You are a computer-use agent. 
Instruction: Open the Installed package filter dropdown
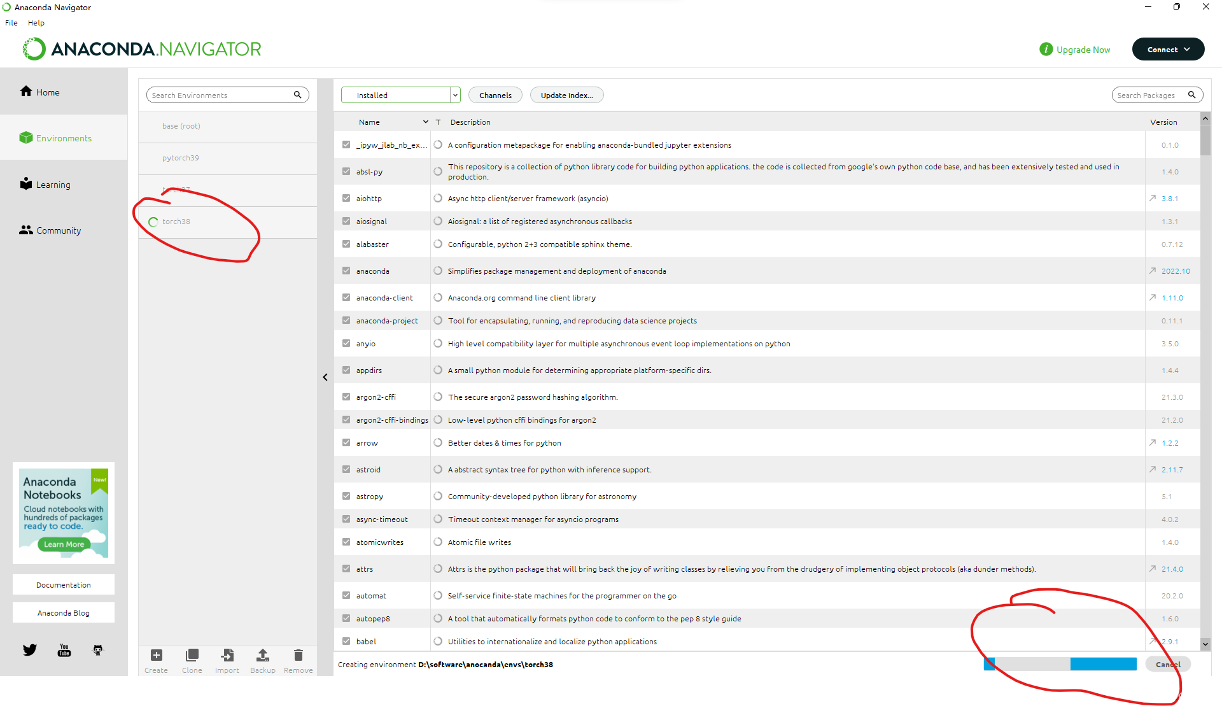(400, 95)
